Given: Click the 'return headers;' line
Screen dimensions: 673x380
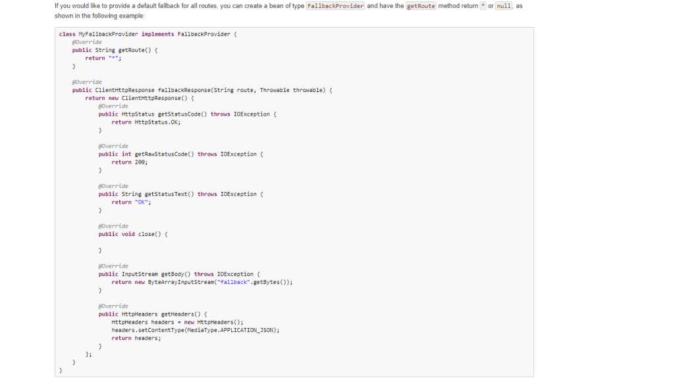Looking at the screenshot, I should pos(136,338).
